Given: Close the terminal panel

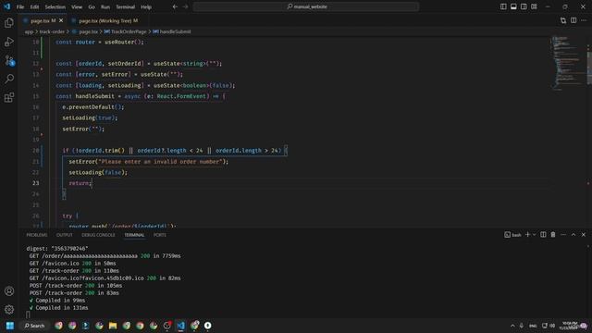Looking at the screenshot, I should click(584, 234).
